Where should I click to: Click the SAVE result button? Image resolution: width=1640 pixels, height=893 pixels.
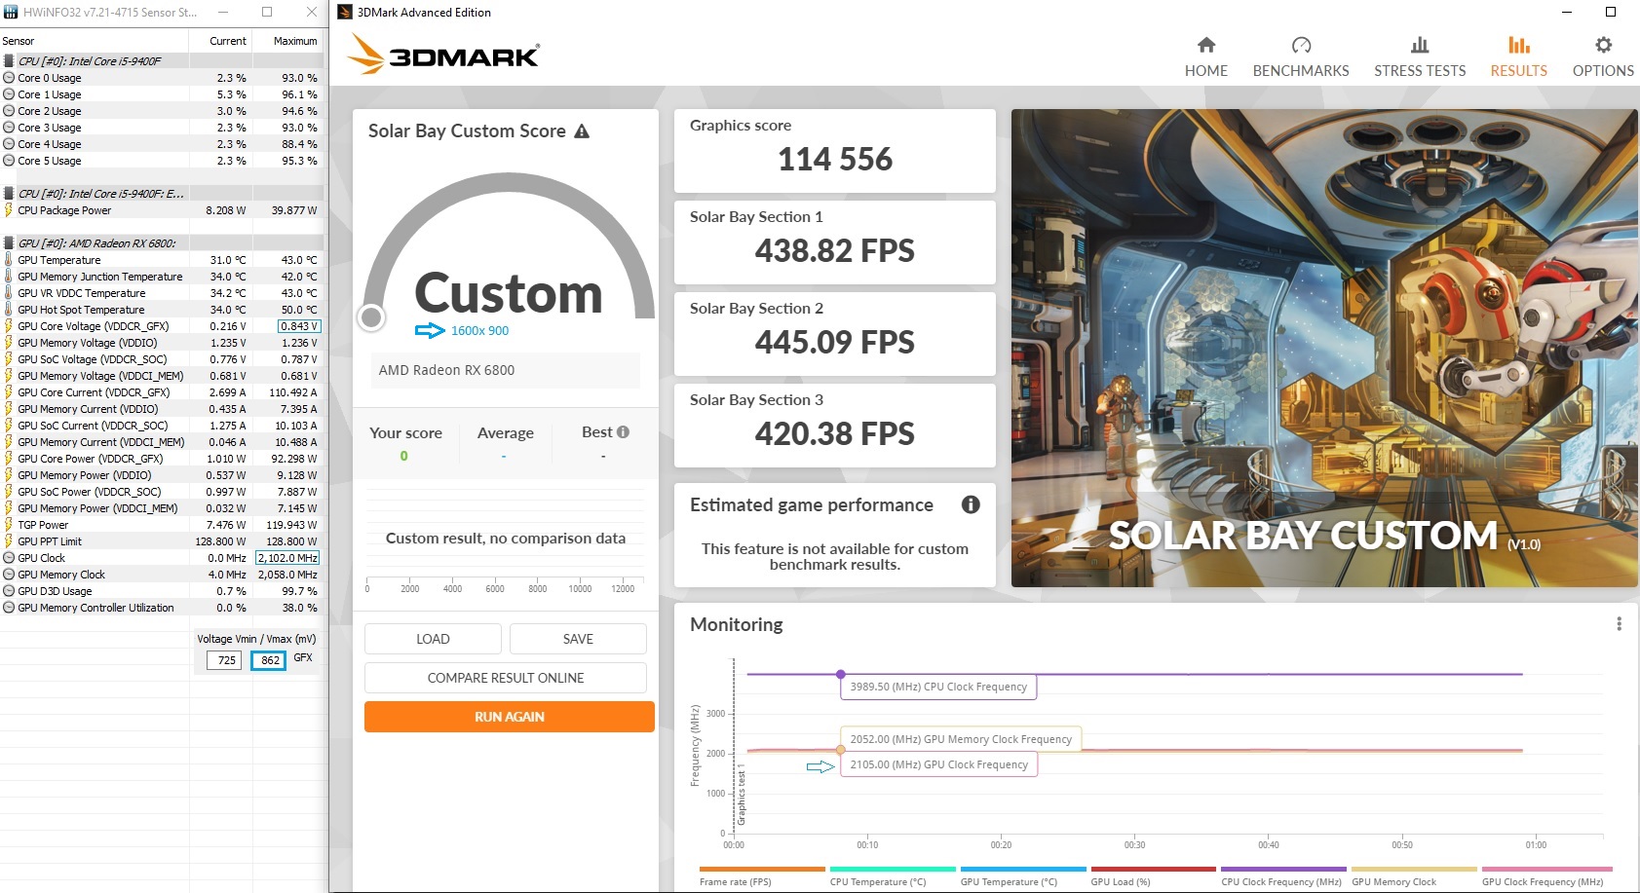(x=578, y=639)
